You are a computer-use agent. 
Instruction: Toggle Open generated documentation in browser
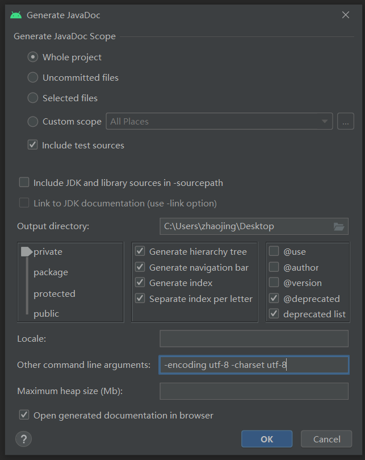24,415
